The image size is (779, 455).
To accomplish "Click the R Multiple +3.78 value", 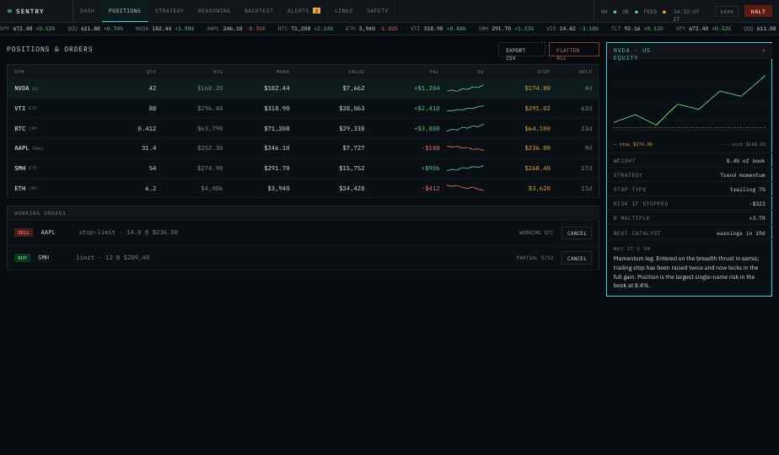I will tap(757, 218).
